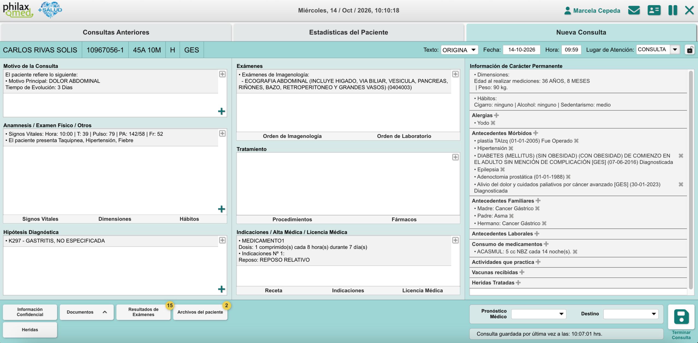Image resolution: width=698 pixels, height=343 pixels.
Task: Click the Orden de Imagenología button
Action: 292,136
